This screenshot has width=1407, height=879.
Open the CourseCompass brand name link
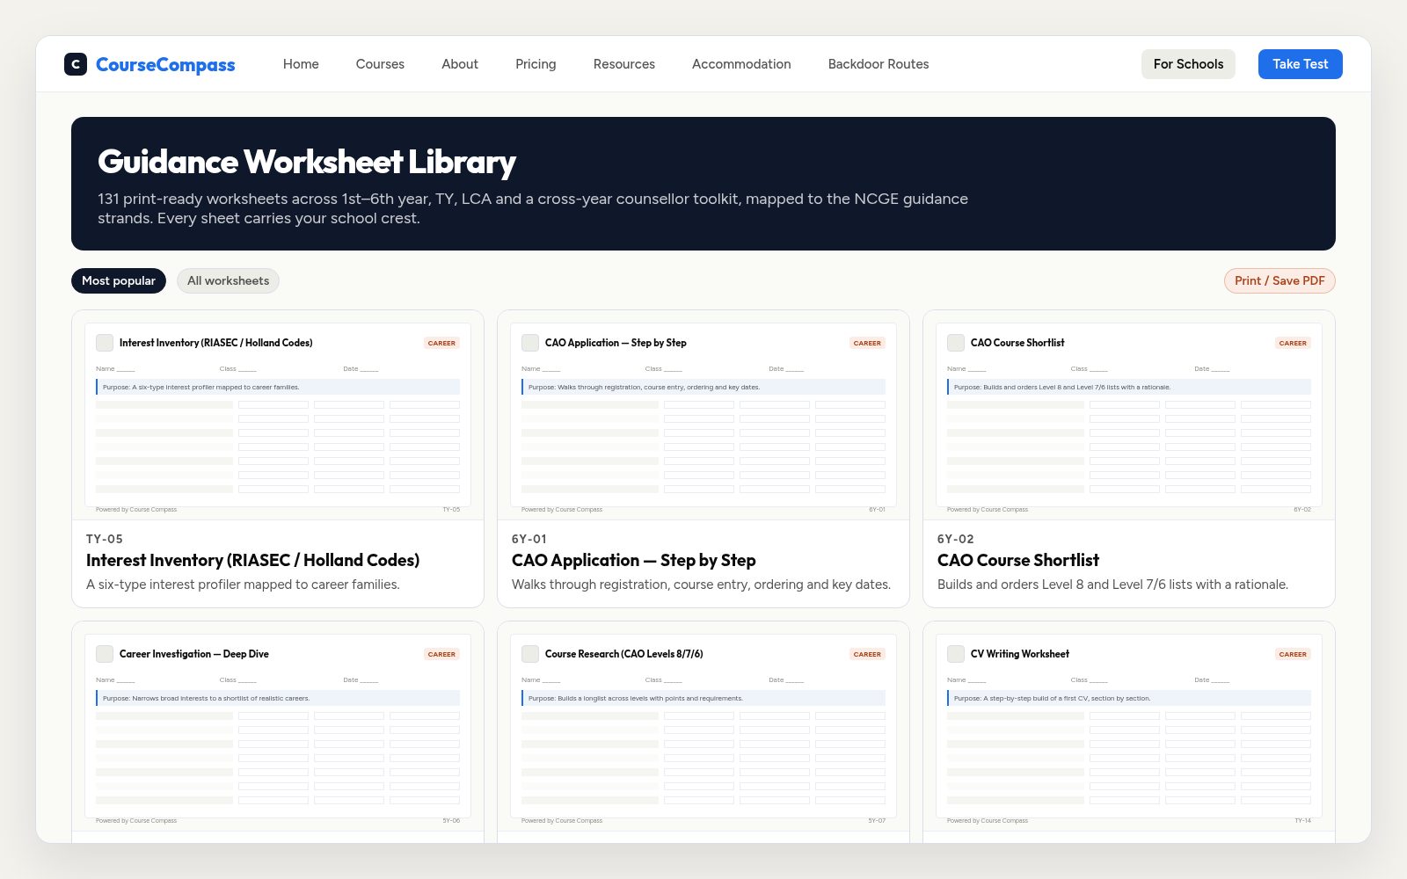point(165,64)
